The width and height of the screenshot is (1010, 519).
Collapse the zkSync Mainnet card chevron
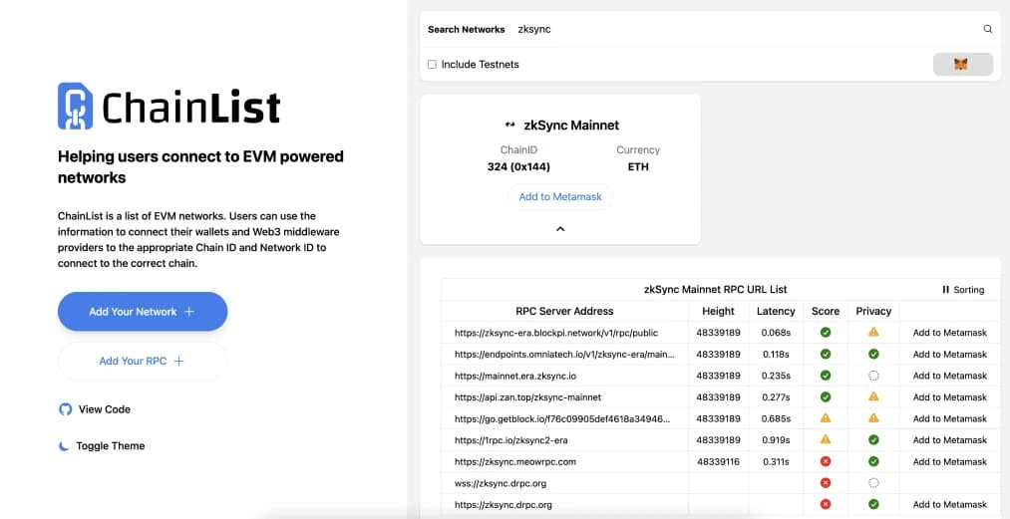click(560, 228)
